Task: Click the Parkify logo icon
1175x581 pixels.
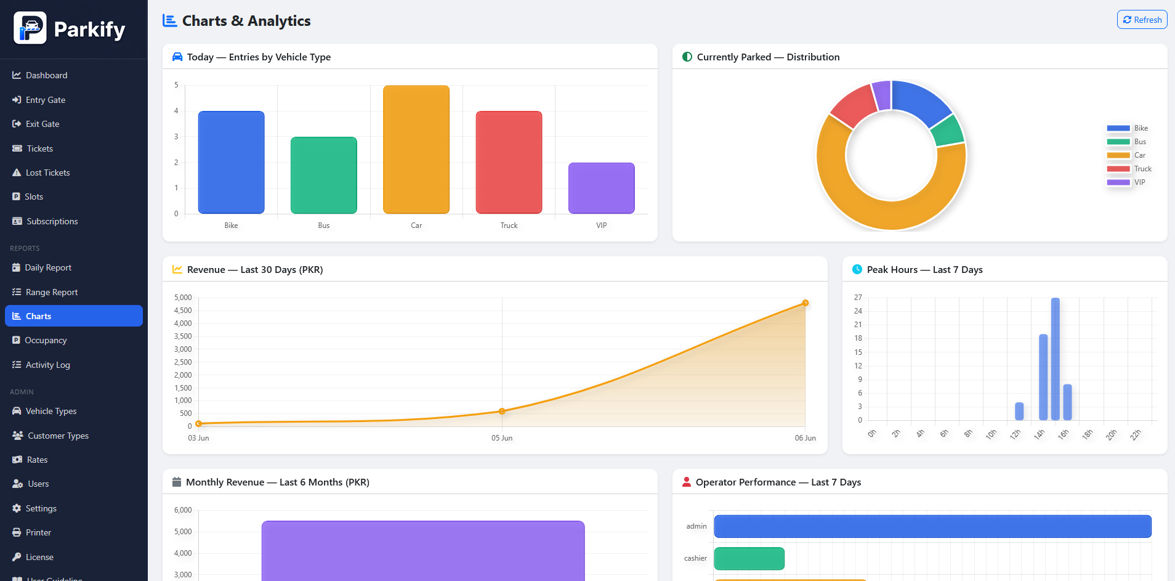Action: 30,28
